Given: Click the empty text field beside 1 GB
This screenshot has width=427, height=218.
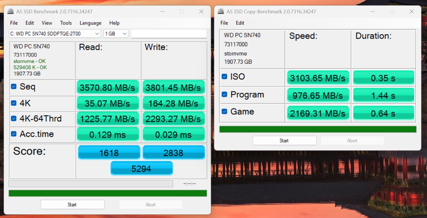Looking at the screenshot, I should (x=169, y=34).
